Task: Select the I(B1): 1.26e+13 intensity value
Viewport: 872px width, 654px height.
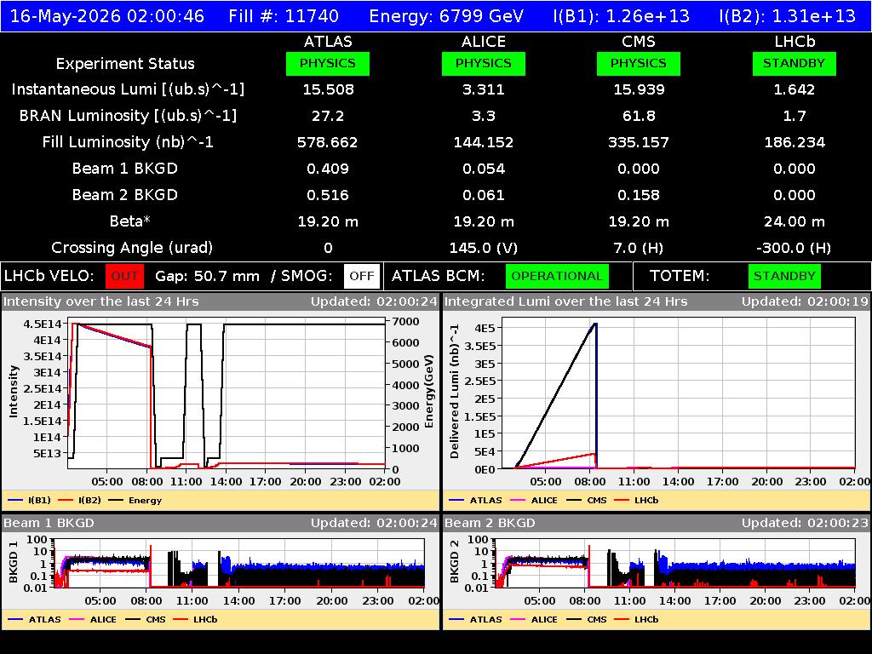Action: 621,16
